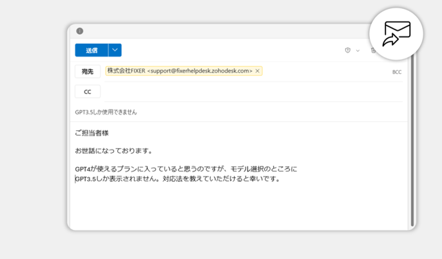Click the shield encryption icon

pos(348,50)
